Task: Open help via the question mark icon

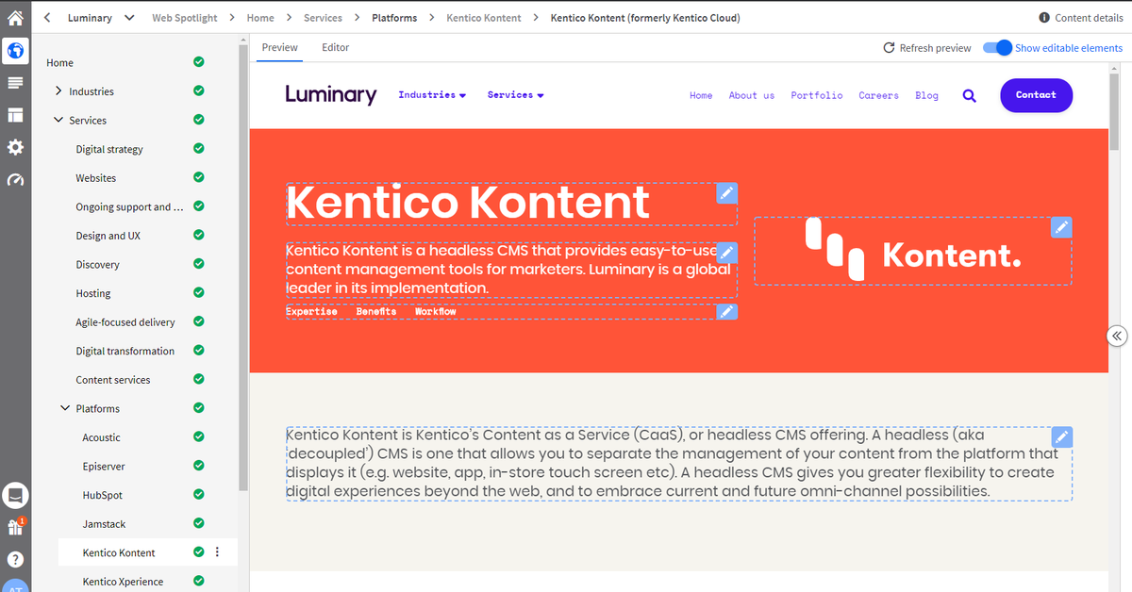Action: [15, 558]
